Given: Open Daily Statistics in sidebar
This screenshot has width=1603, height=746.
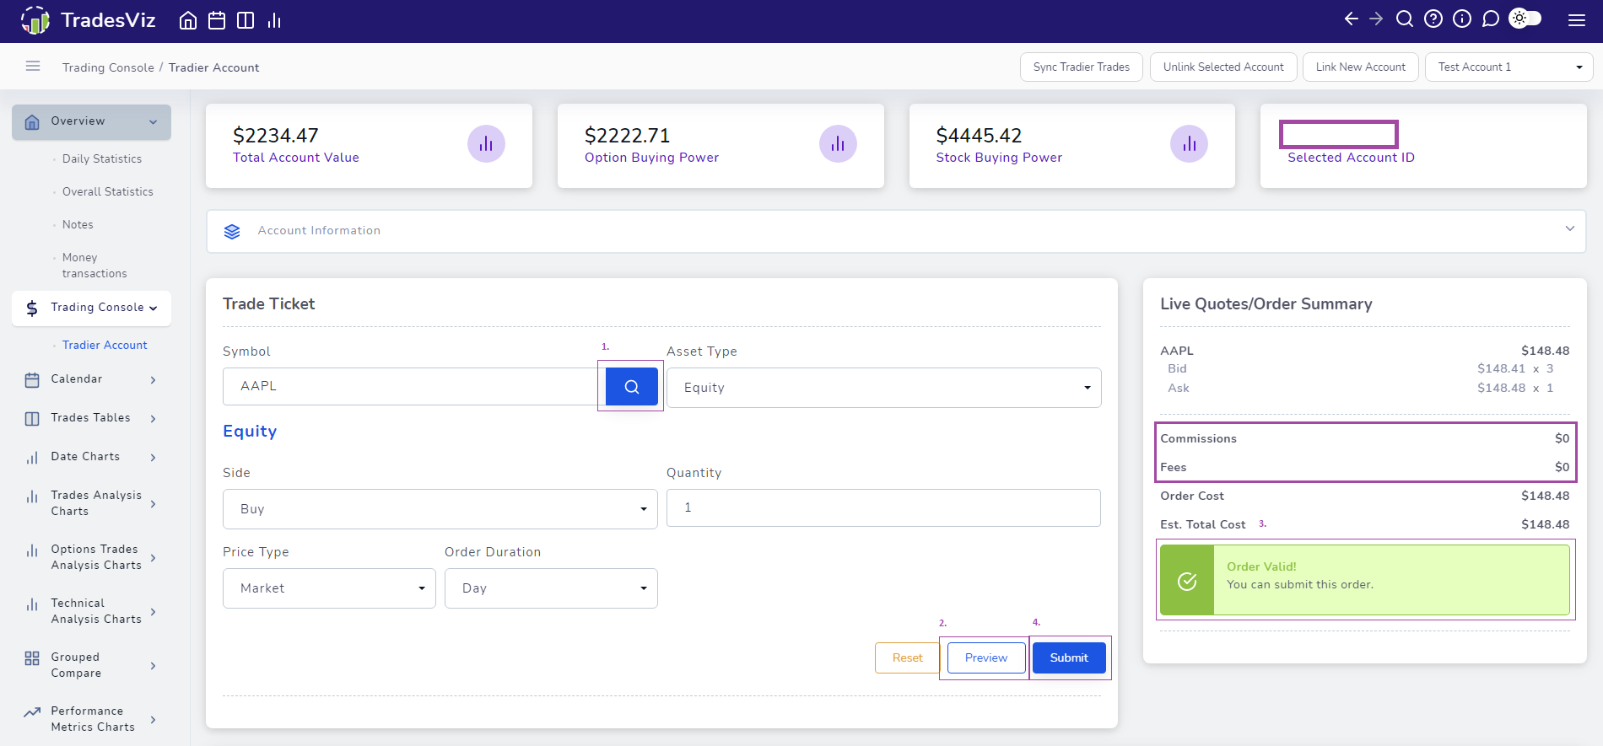Looking at the screenshot, I should (x=102, y=158).
